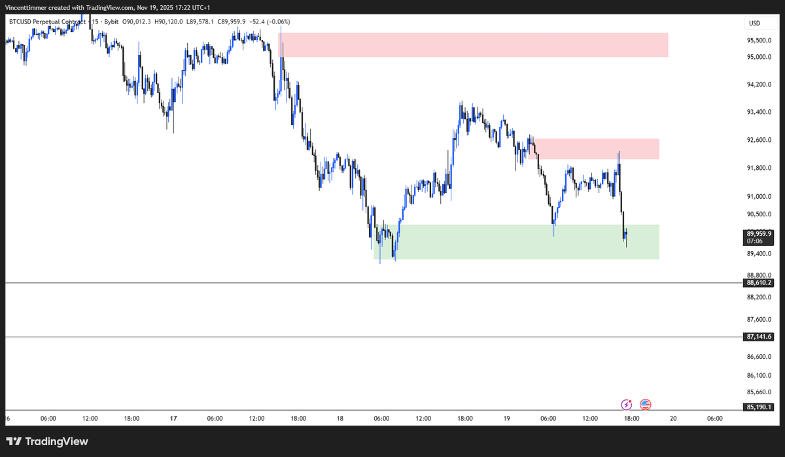Image resolution: width=785 pixels, height=457 pixels.
Task: Click the 88,200.0 price axis label
Action: point(759,297)
